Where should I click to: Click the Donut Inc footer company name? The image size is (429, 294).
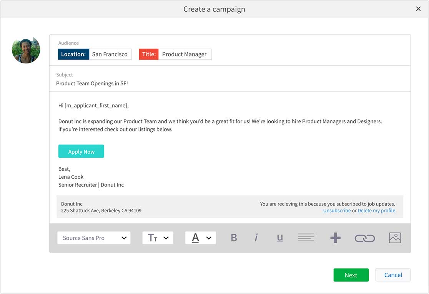[x=71, y=204]
